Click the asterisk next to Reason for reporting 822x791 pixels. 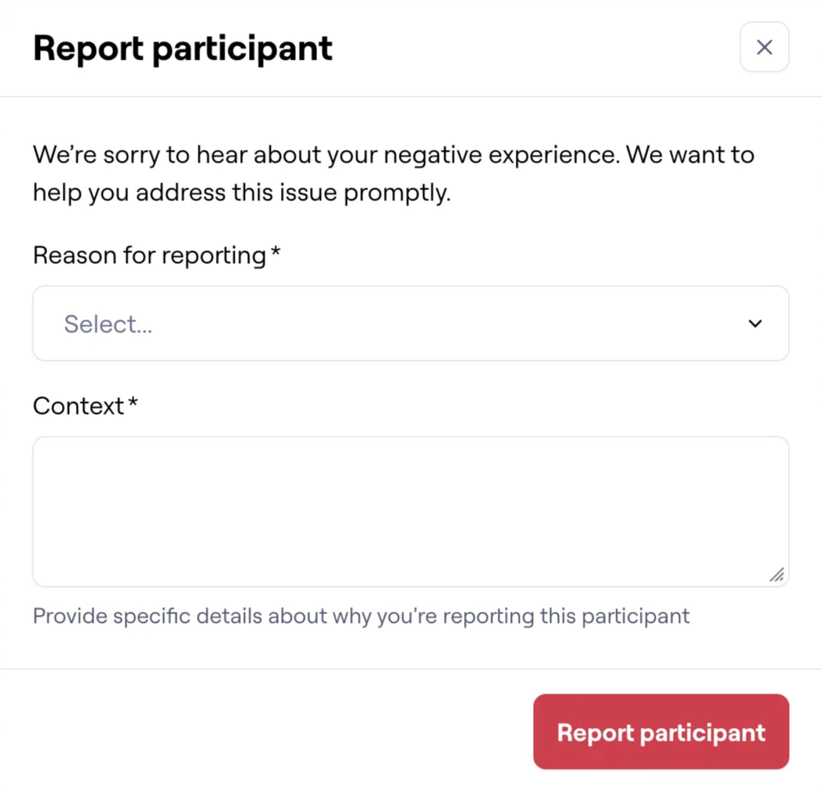coord(276,253)
